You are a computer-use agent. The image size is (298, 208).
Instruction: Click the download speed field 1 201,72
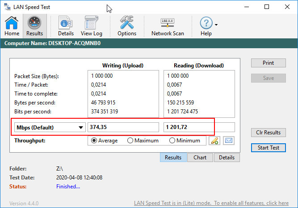point(199,127)
